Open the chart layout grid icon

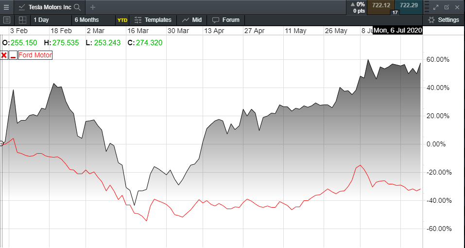(x=22, y=20)
